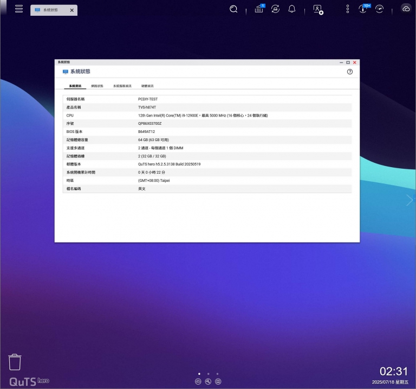Open the external devices sync icon

(275, 9)
